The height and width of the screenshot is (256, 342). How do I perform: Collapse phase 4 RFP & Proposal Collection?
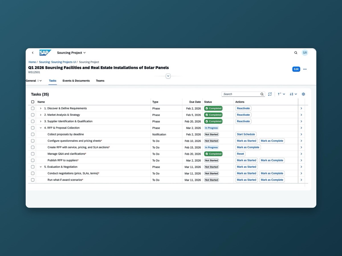click(41, 128)
